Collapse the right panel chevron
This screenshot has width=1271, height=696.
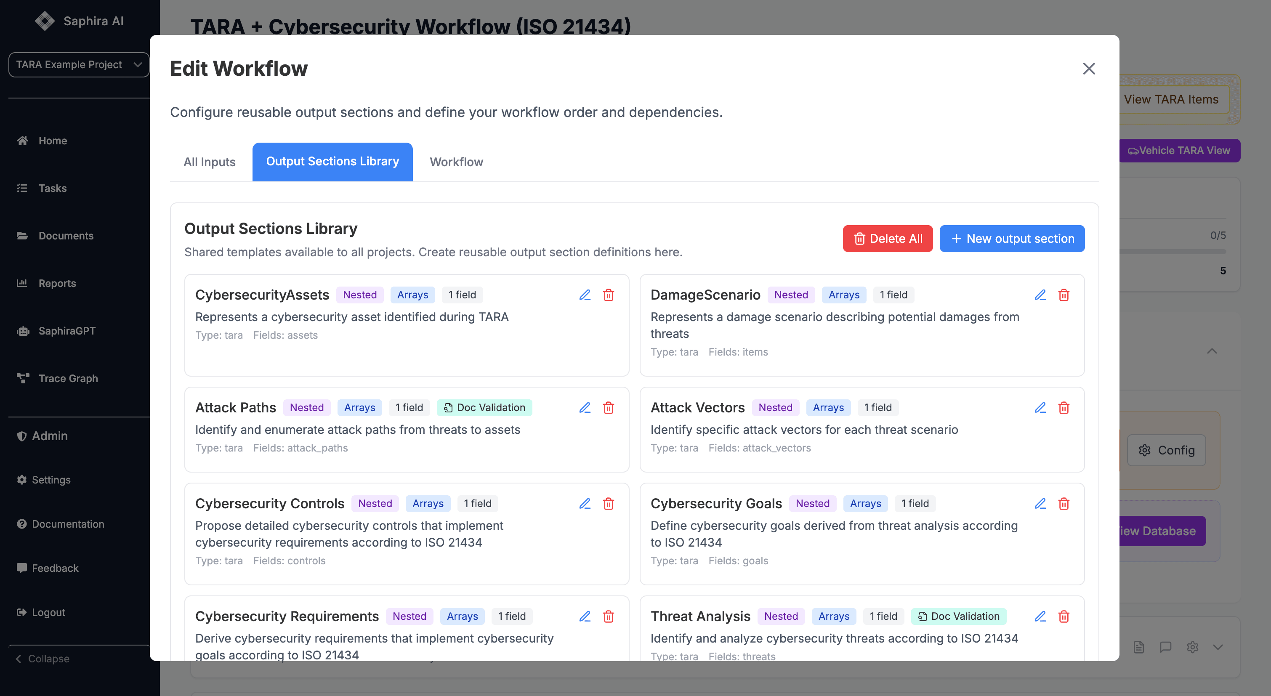point(1212,351)
